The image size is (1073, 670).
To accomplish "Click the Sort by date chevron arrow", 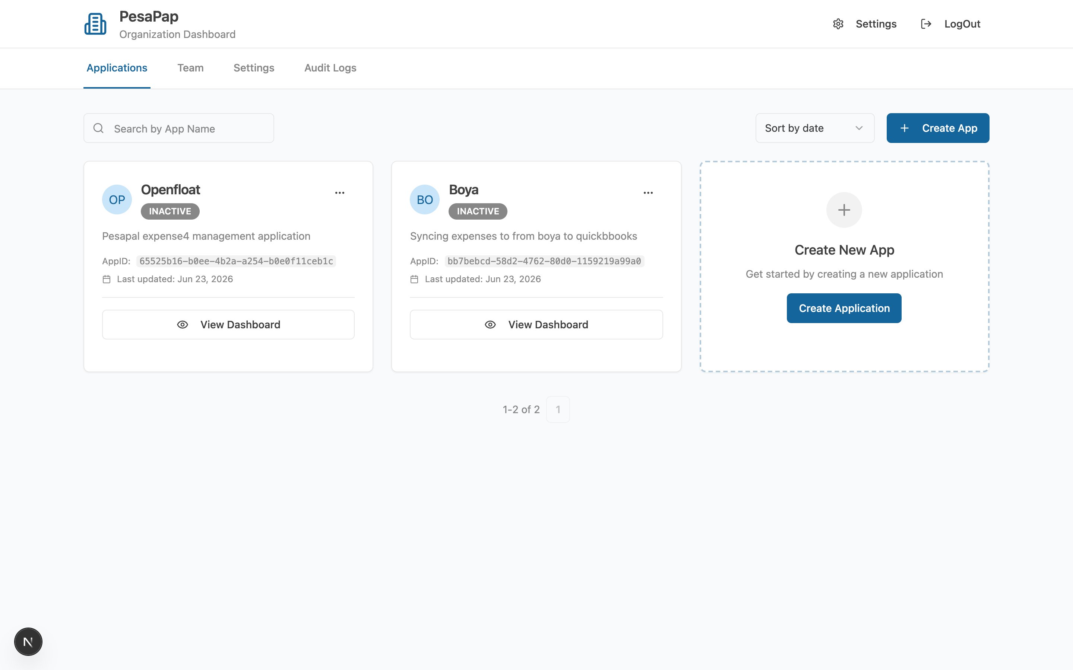I will (x=859, y=128).
